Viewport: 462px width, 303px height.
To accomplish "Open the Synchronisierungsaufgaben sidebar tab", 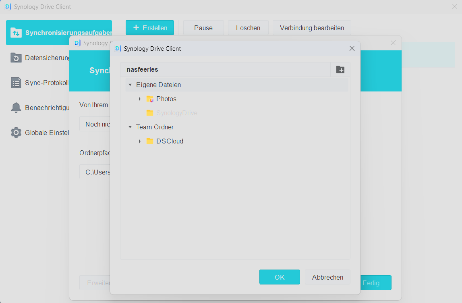I will click(59, 32).
